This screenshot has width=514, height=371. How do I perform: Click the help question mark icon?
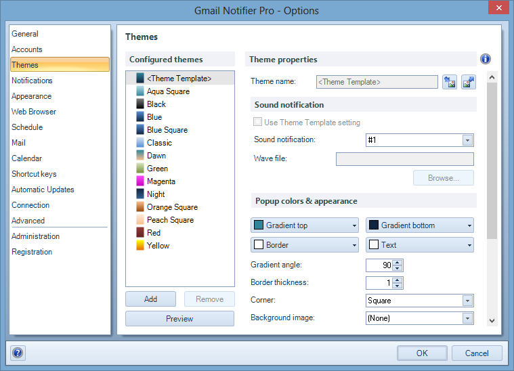click(18, 353)
